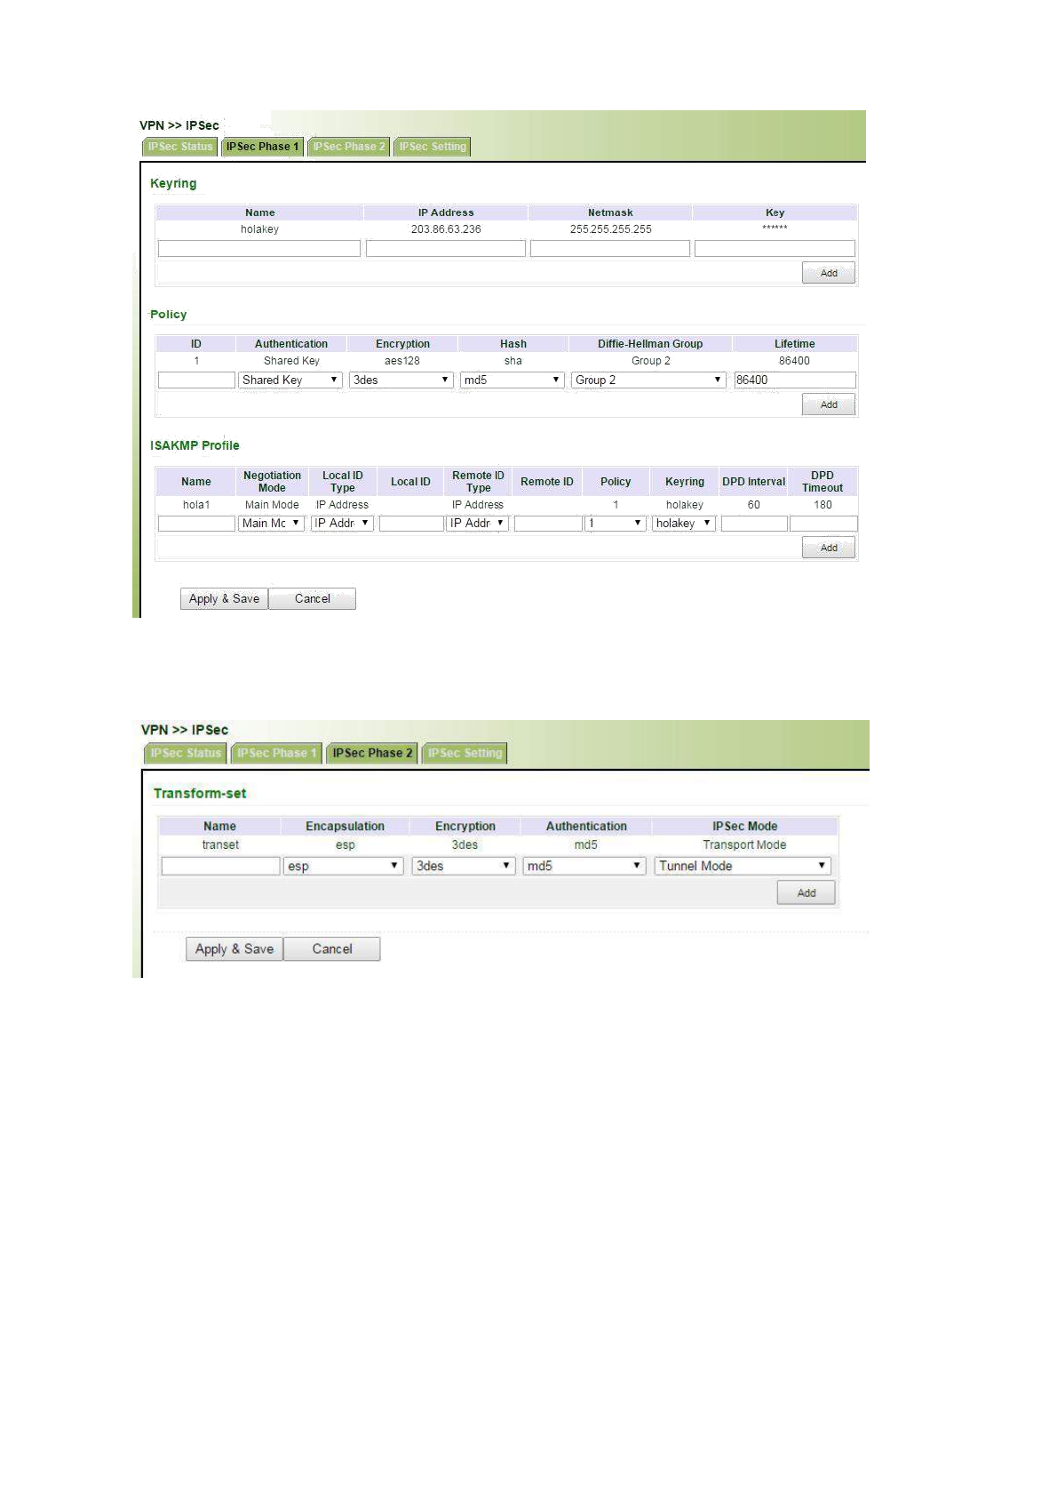Select IP address 203.86.63.236 cell
The height and width of the screenshot is (1497, 1057).
coord(446,229)
